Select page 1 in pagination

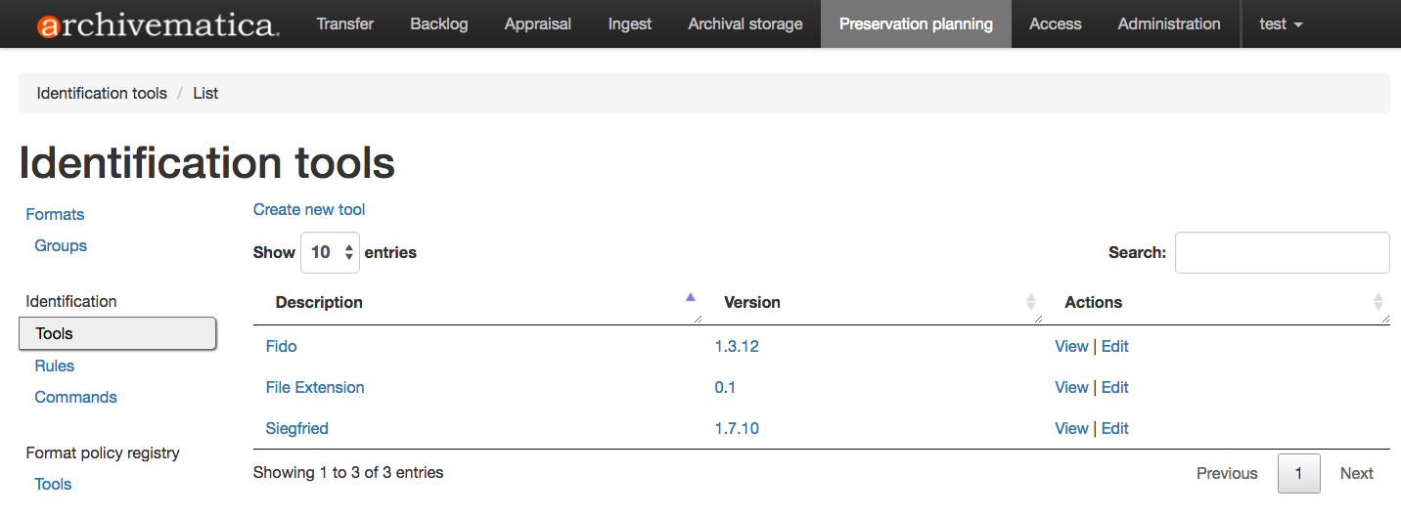(x=1298, y=473)
